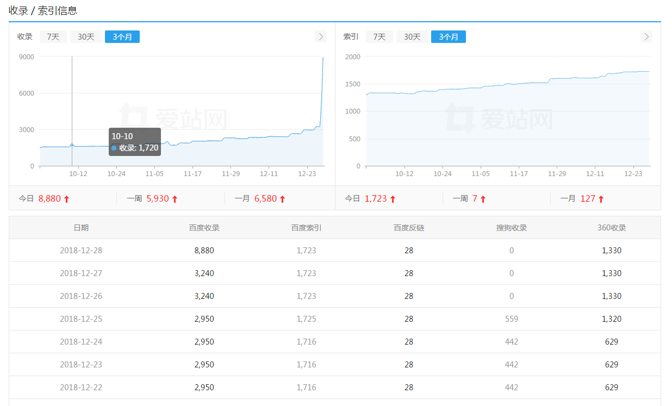The image size is (672, 406).
Task: Click 3,240 百度收录 value for 2018-12-27
Action: [x=204, y=273]
